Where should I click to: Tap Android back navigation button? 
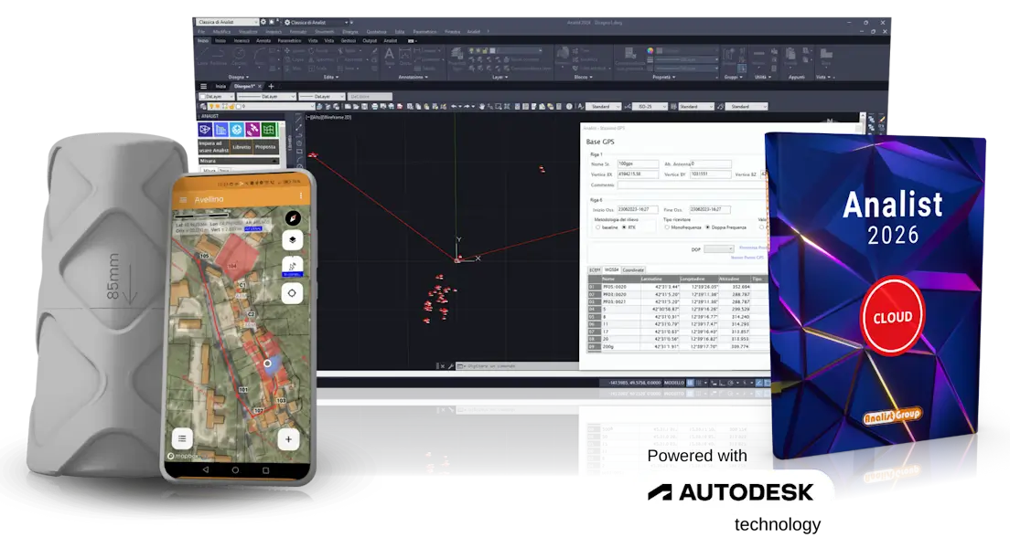[x=206, y=470]
